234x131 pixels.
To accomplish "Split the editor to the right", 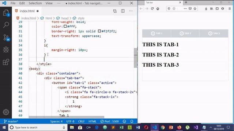I will pyautogui.click(x=123, y=11).
